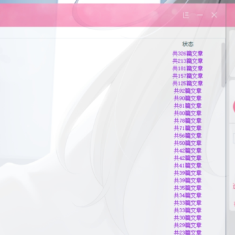The width and height of the screenshot is (235, 235).
Task: Choose the row 共92篇文章
Action: 188,91
